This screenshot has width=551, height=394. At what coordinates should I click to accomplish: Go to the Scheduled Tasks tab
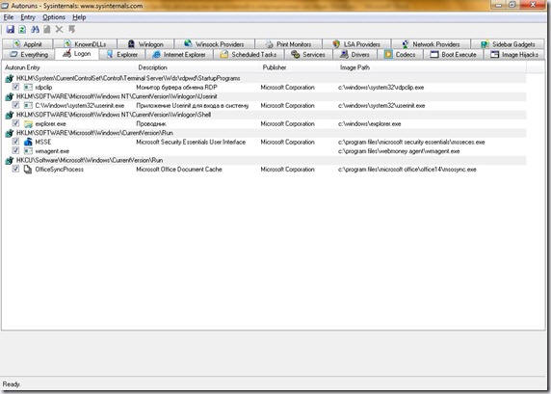pyautogui.click(x=249, y=55)
